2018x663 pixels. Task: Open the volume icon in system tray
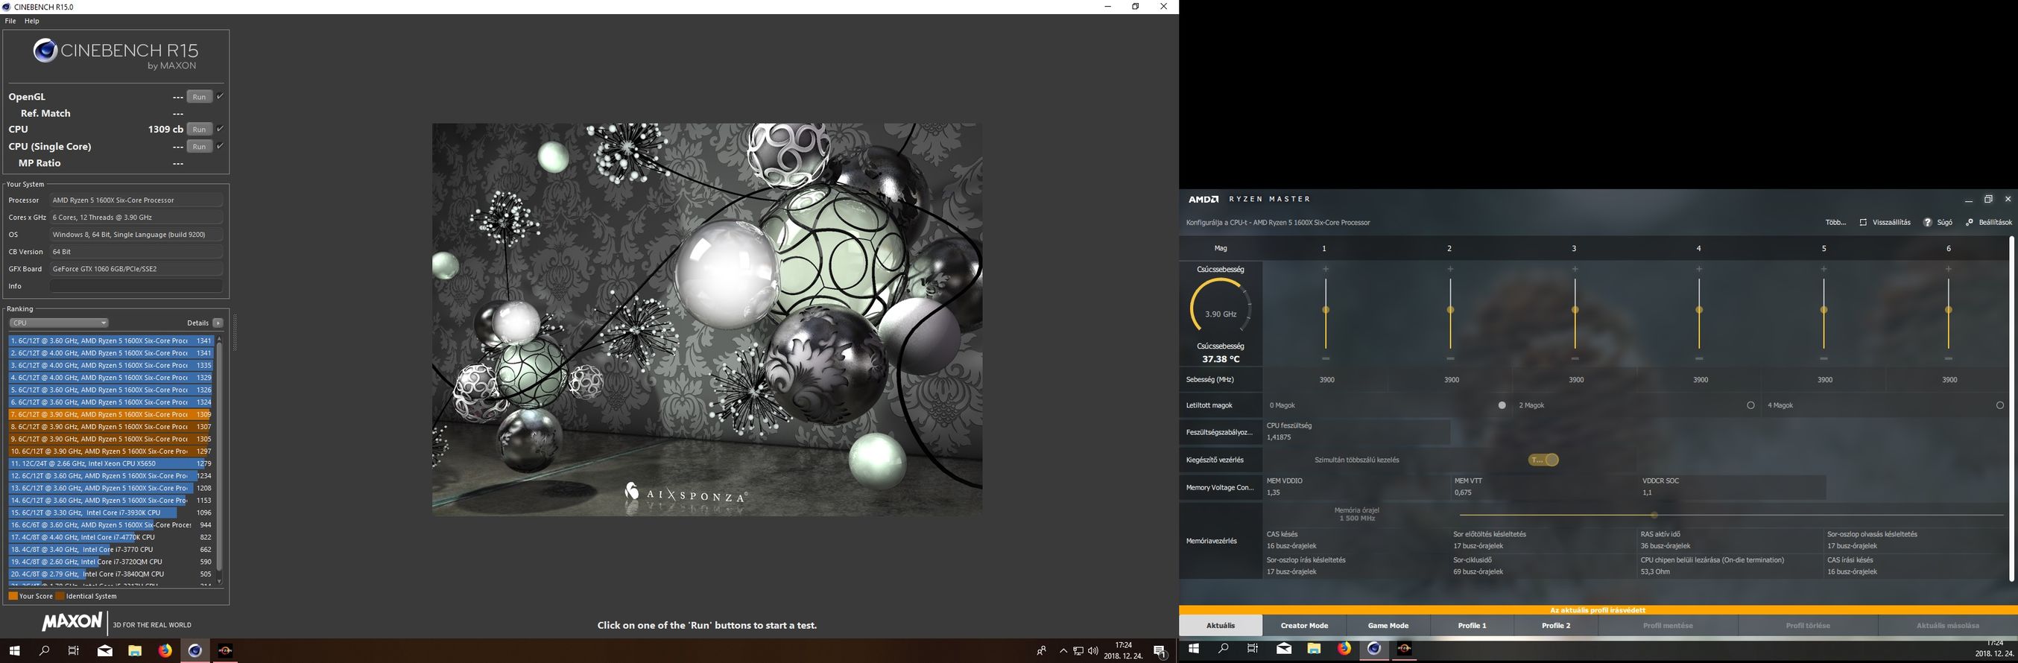tap(1092, 650)
